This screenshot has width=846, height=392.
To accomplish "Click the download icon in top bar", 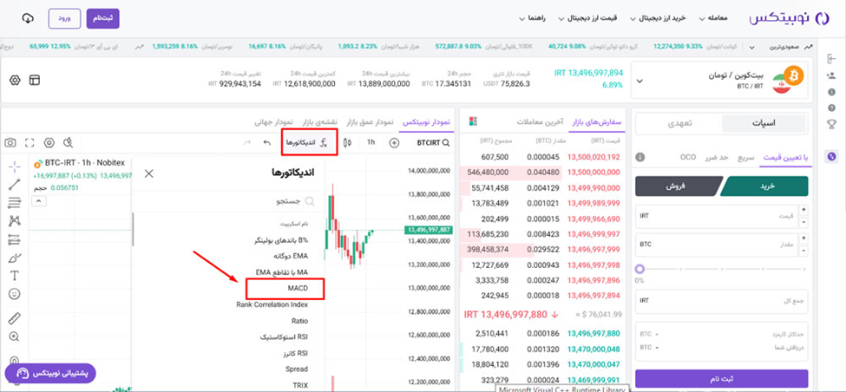I will [28, 18].
